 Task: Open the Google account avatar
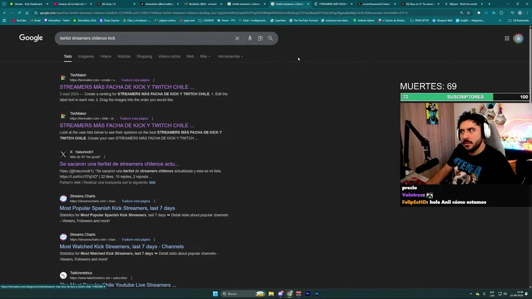[x=518, y=38]
